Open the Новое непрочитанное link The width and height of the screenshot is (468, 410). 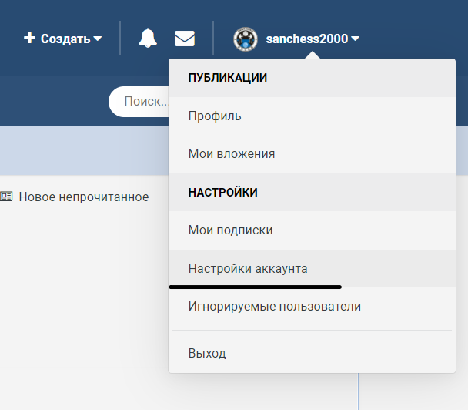pos(83,197)
